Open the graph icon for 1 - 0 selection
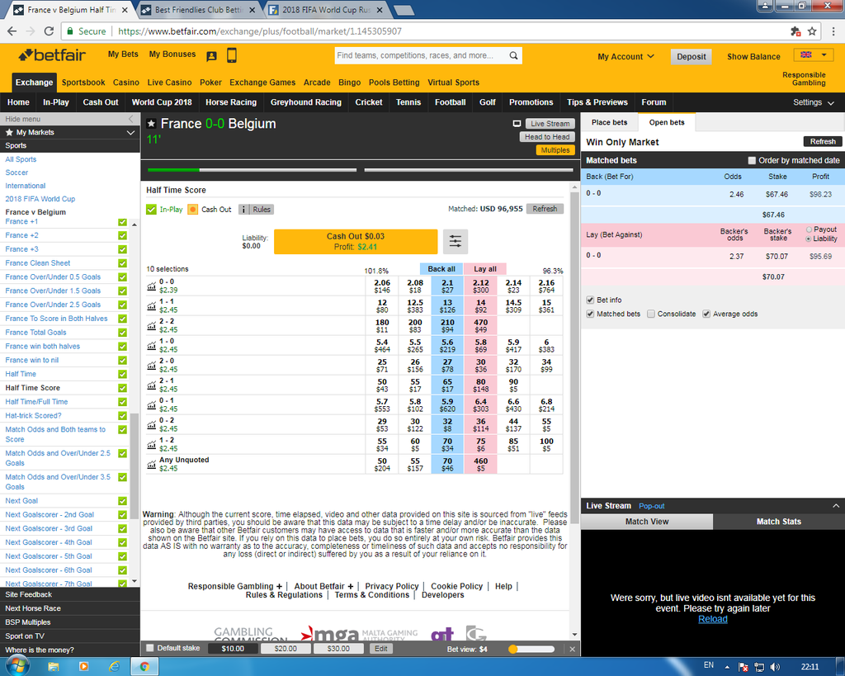The width and height of the screenshot is (845, 676). tap(152, 346)
